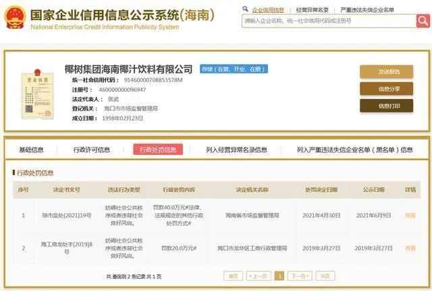View details of the 2019 penalty record
The width and height of the screenshot is (432, 291).
[410, 248]
